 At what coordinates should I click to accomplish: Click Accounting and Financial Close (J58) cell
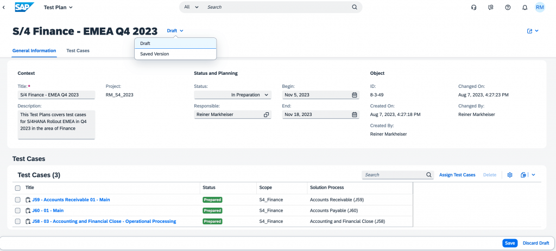[x=347, y=221]
